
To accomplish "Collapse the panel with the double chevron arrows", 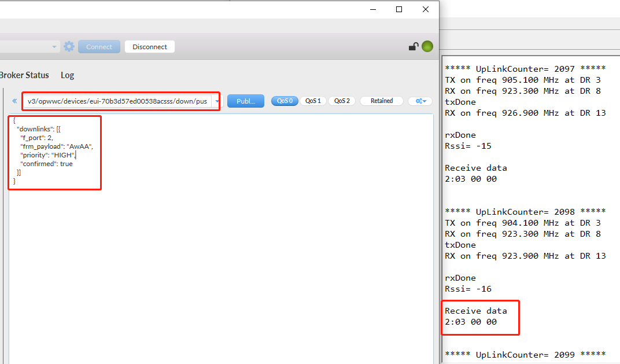I will coord(14,101).
